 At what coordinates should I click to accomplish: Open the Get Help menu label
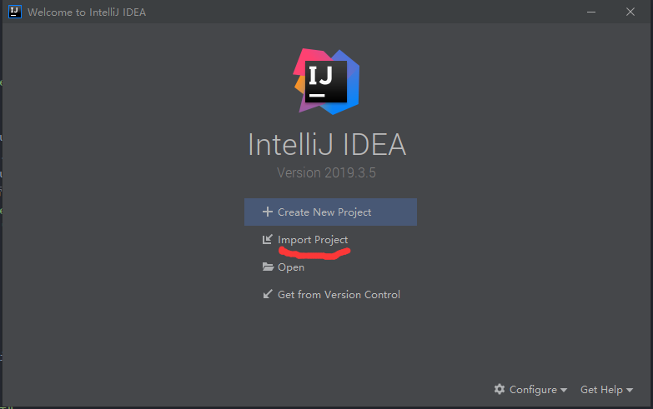600,390
